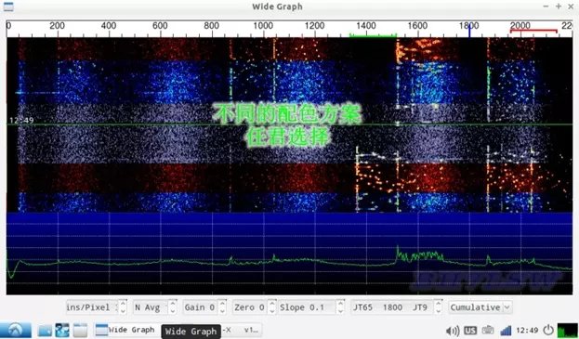Click the window switcher taskbar icon
This screenshot has width=579, height=339.
tap(62, 330)
